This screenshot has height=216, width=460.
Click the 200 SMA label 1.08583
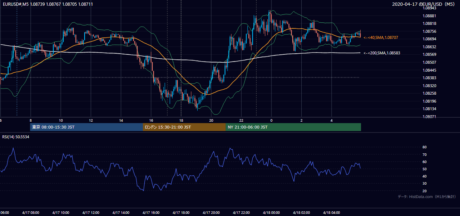(382, 53)
